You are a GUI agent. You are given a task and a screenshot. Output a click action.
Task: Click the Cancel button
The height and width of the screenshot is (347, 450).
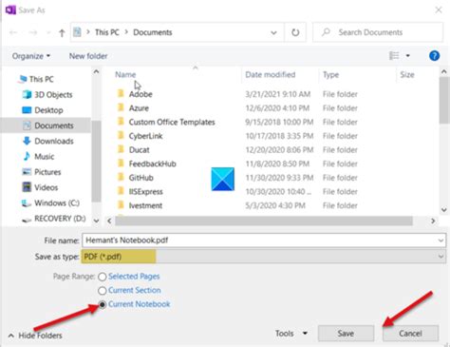pos(410,334)
